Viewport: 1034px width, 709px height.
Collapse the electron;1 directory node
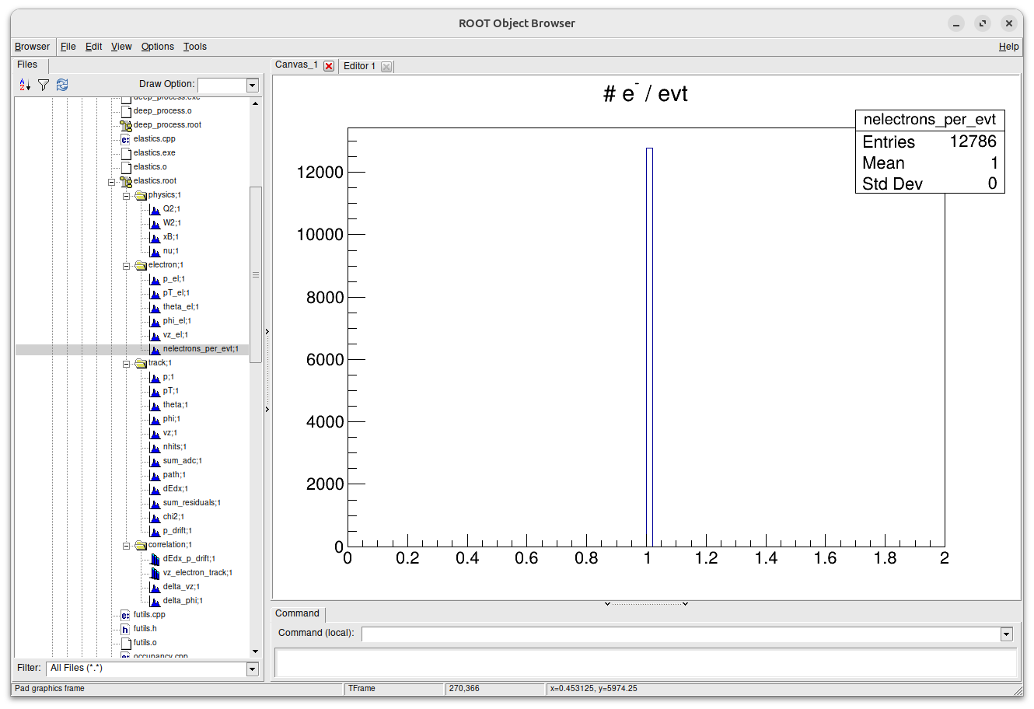[x=126, y=266]
